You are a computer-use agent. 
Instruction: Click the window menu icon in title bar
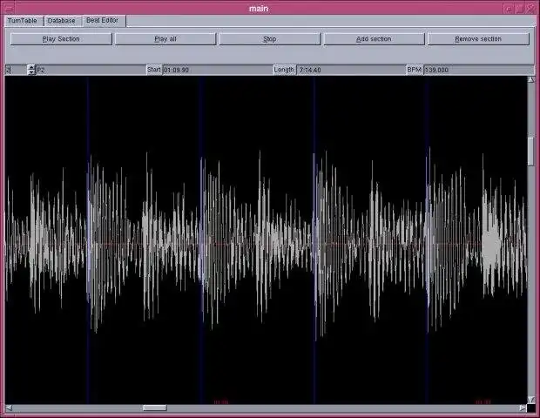click(9, 9)
